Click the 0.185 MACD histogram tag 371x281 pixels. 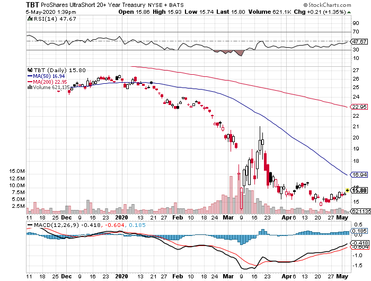pyautogui.click(x=360, y=231)
